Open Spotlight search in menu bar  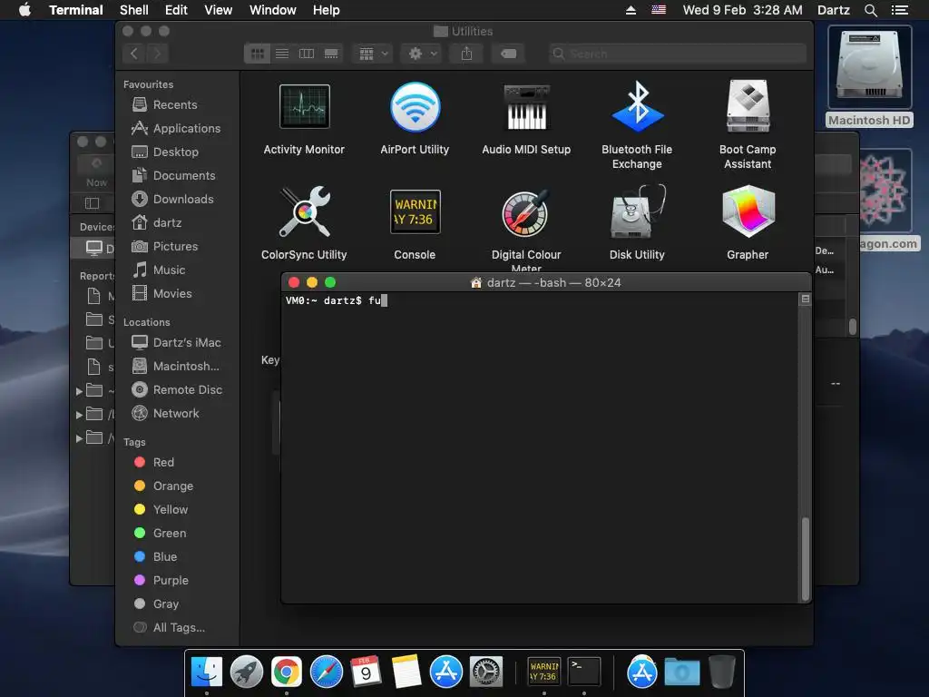(870, 10)
